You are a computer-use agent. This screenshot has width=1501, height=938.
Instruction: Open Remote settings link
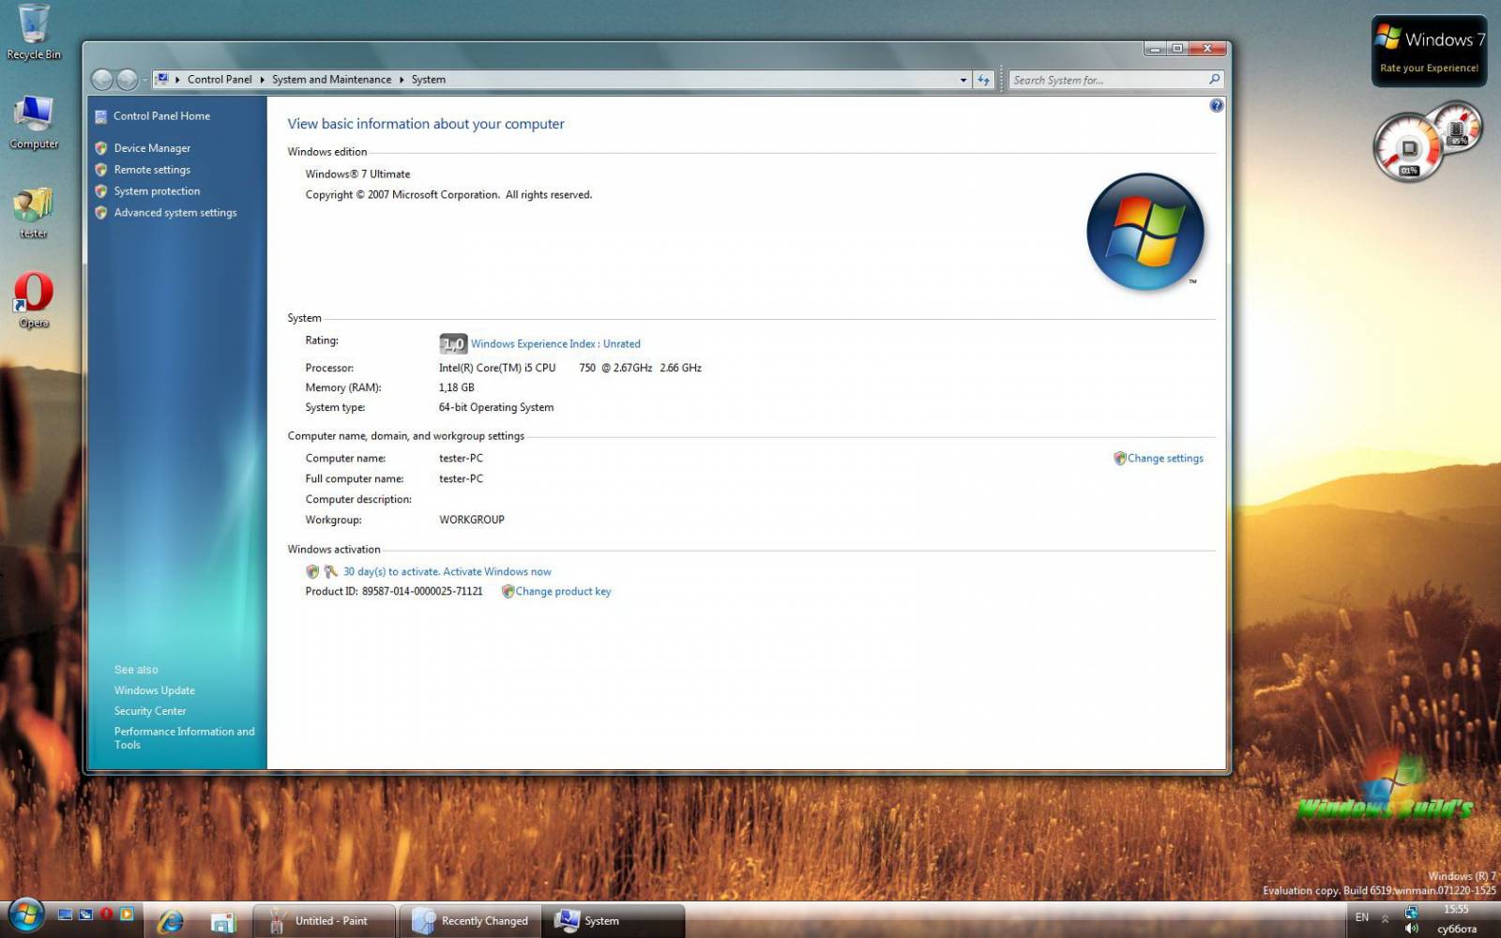click(x=152, y=170)
